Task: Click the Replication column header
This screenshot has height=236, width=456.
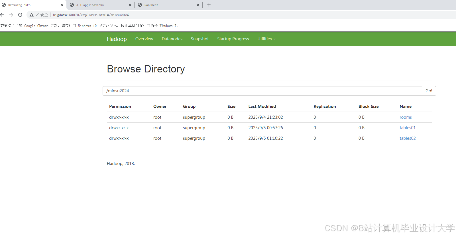Action: 325,106
